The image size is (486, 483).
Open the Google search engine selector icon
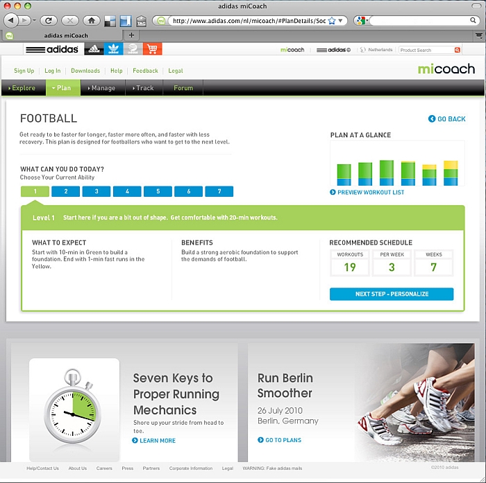click(361, 21)
